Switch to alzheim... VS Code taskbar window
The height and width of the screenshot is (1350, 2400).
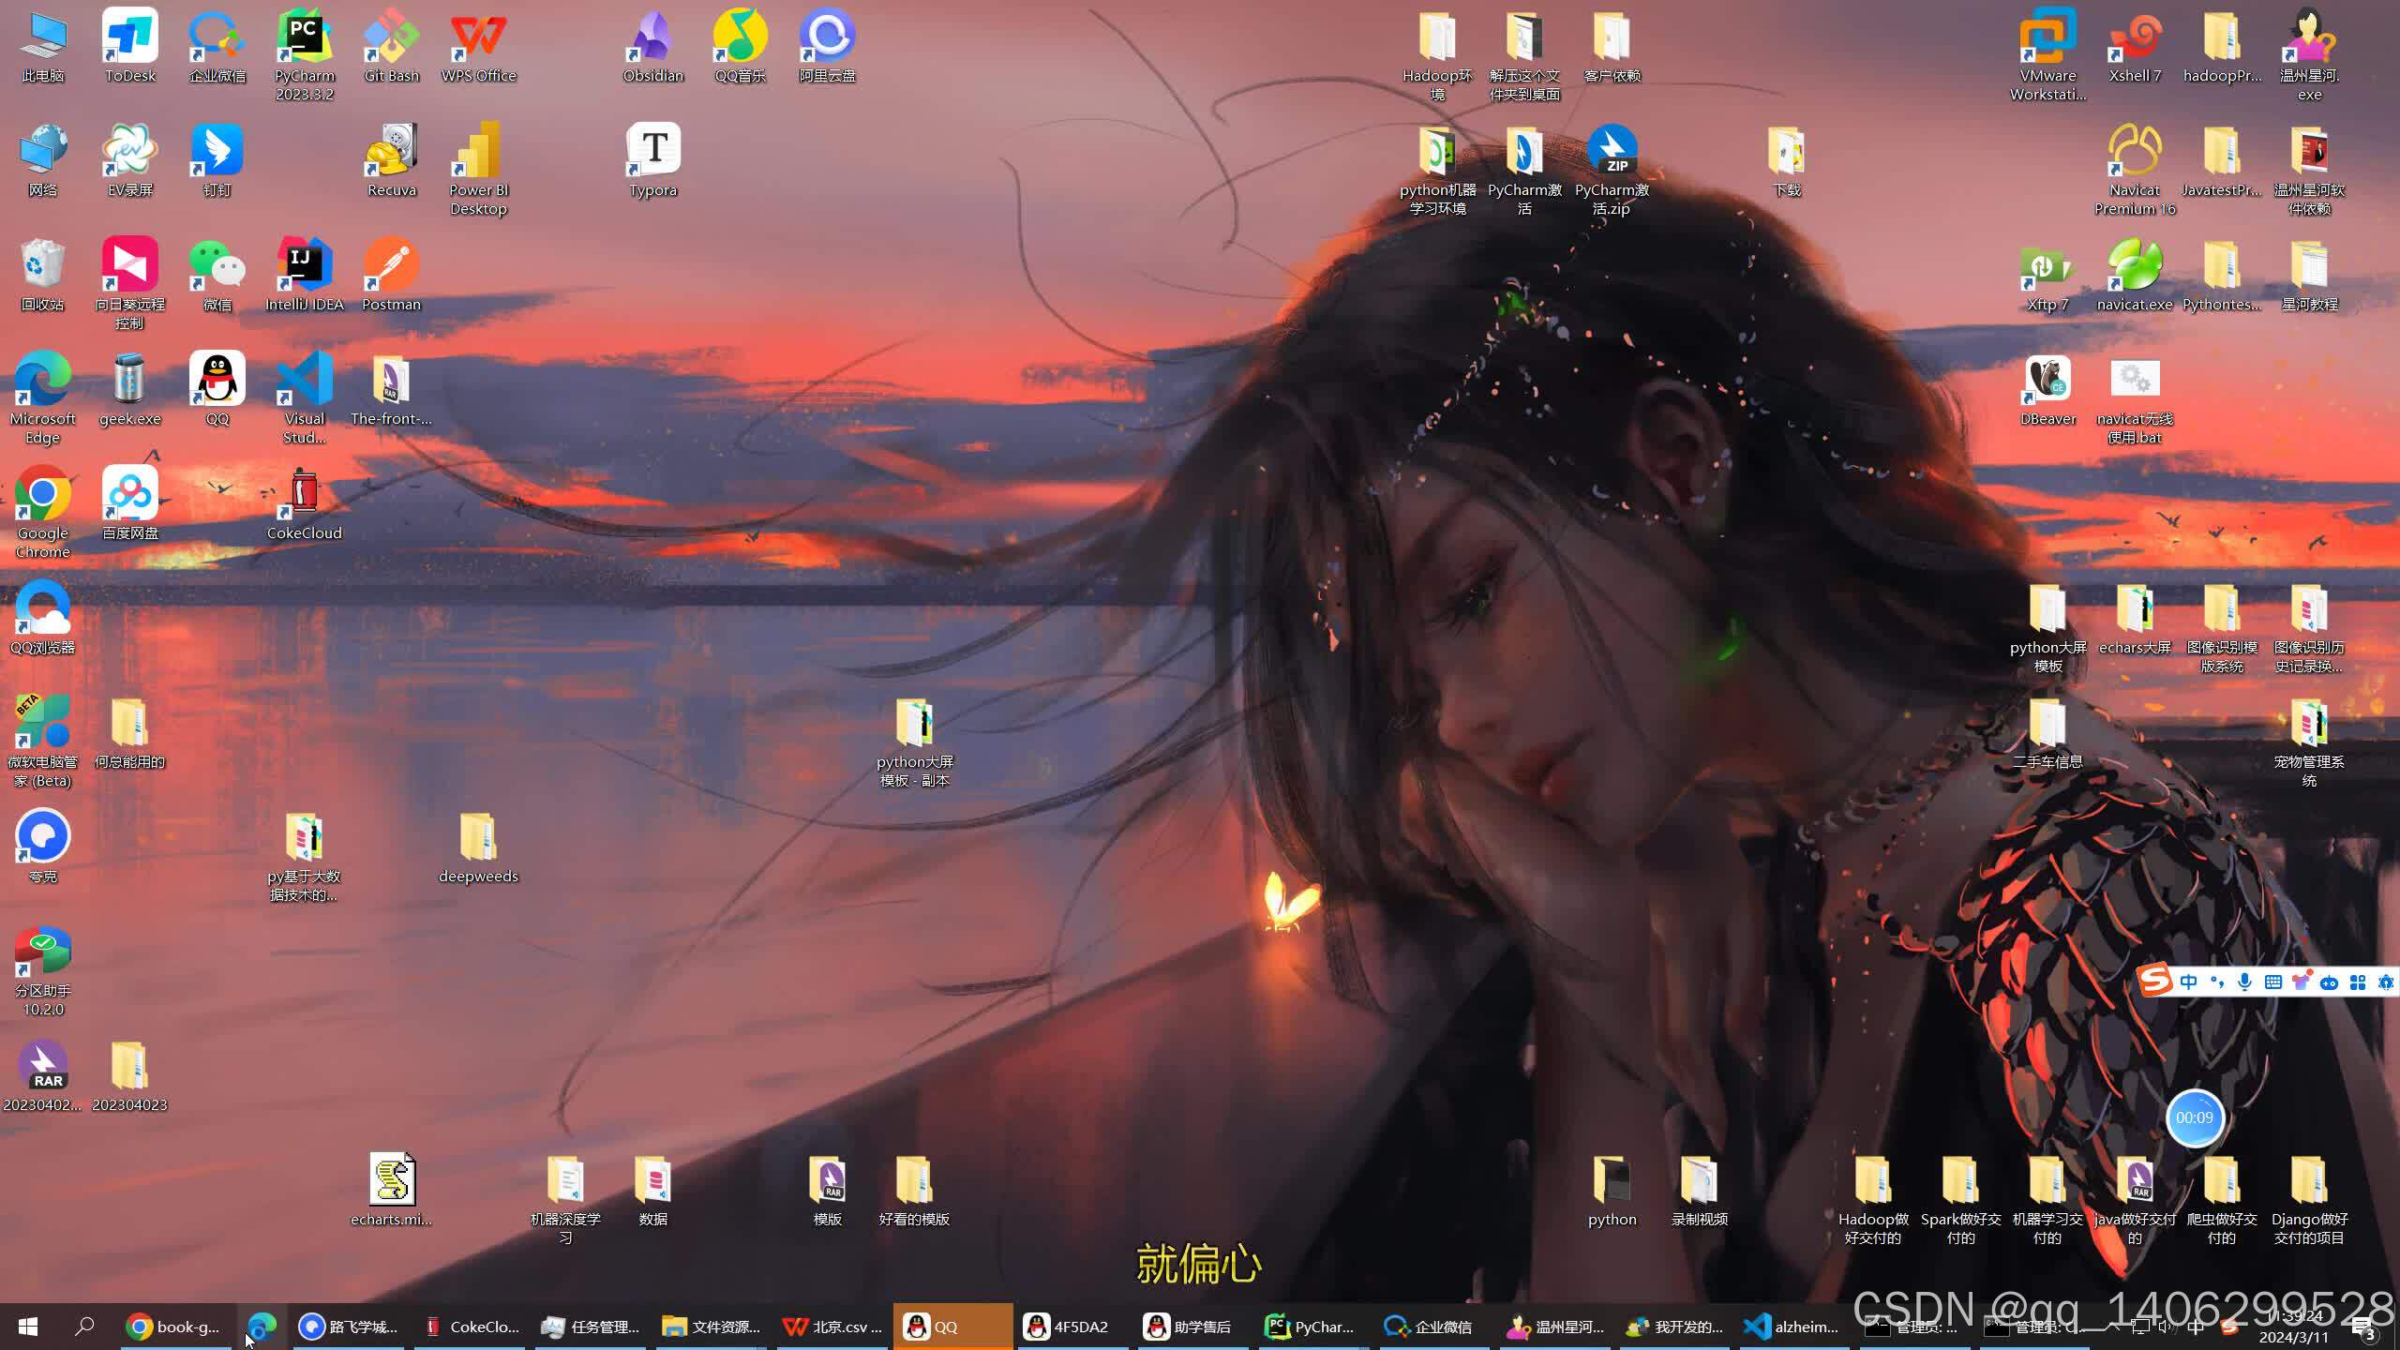coord(1792,1327)
